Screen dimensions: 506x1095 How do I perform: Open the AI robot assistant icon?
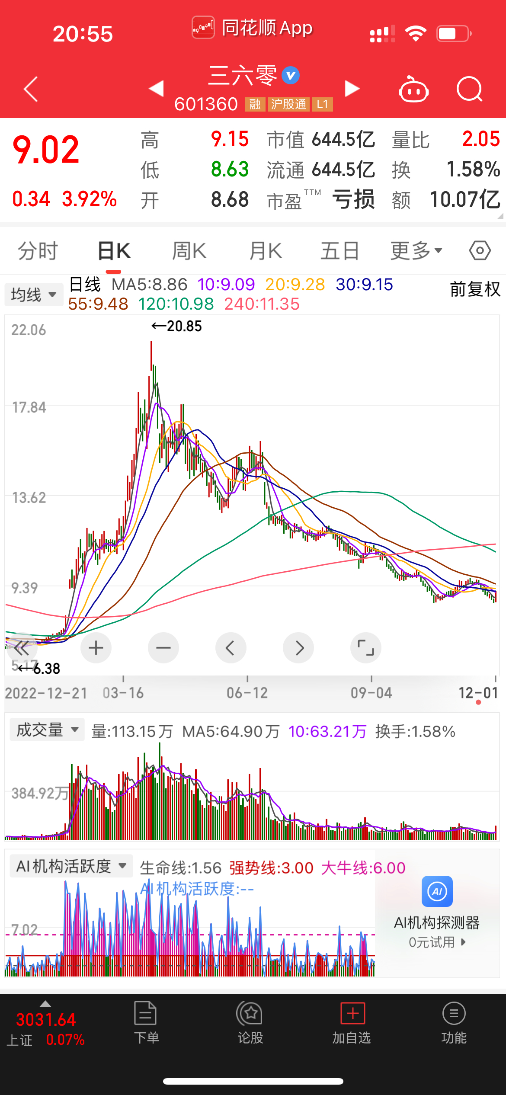(x=413, y=90)
